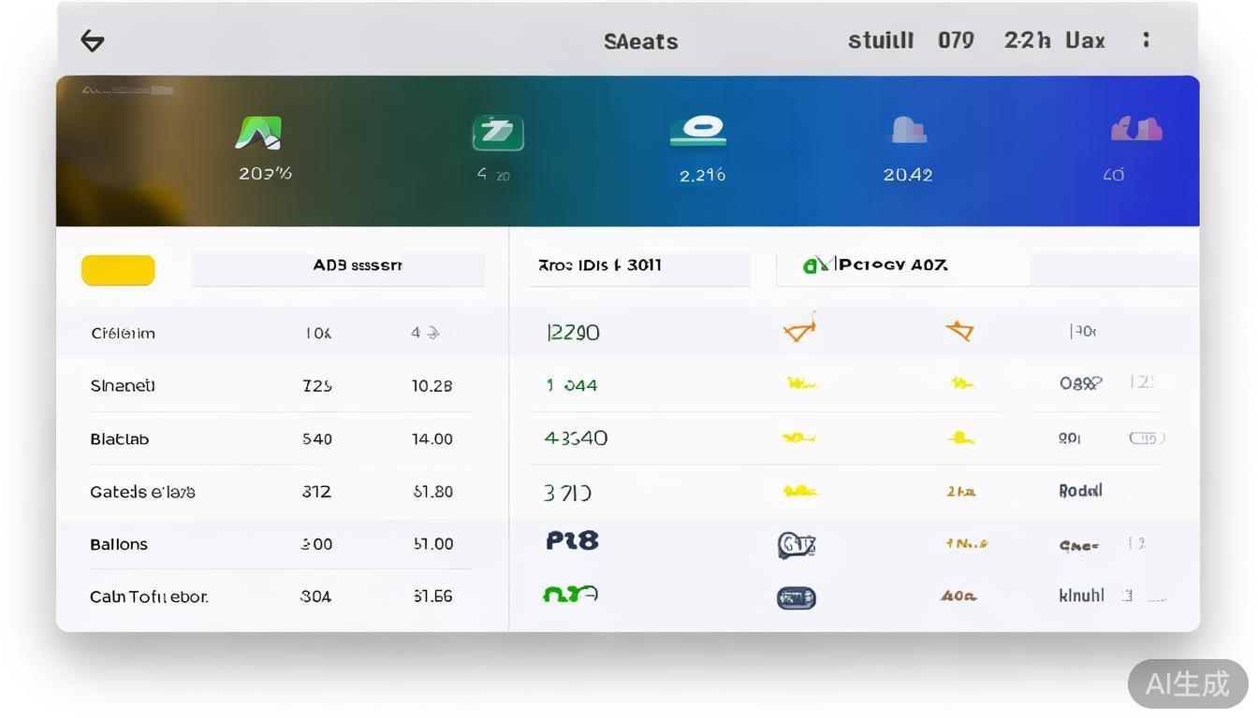Select the purple icon at banner right
Image resolution: width=1258 pixels, height=718 pixels.
1135,129
